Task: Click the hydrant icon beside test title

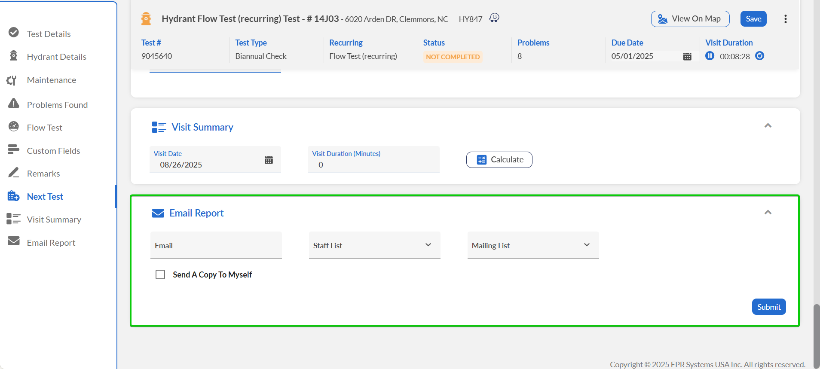Action: click(x=146, y=19)
